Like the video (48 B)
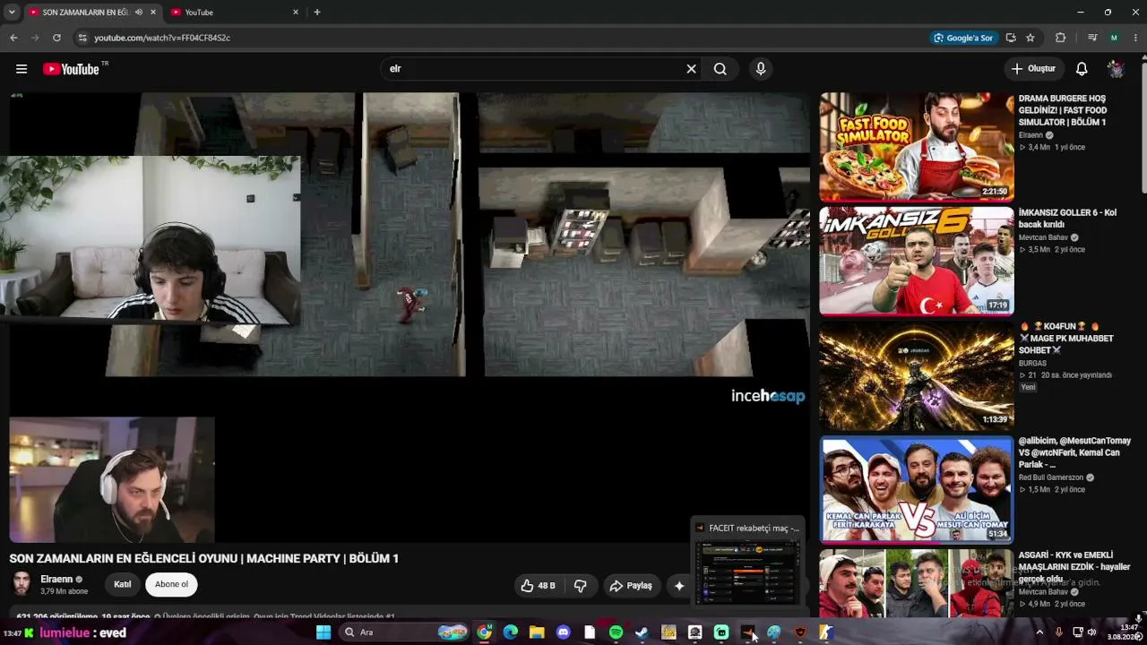 (539, 586)
